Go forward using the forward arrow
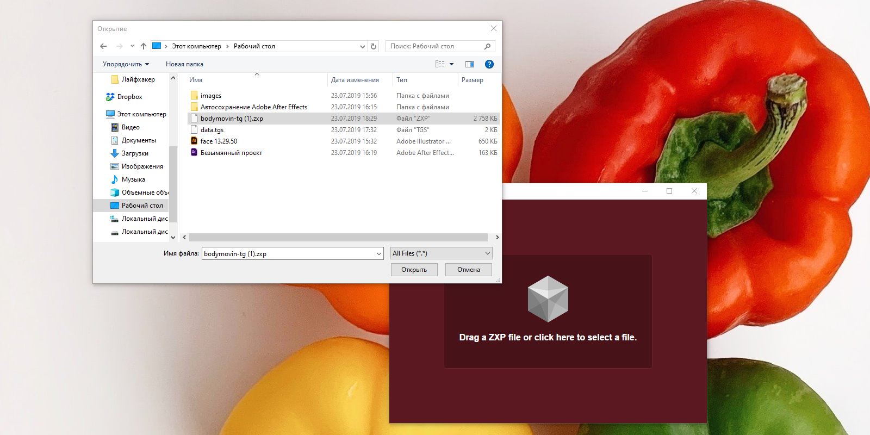The image size is (870, 435). click(120, 46)
